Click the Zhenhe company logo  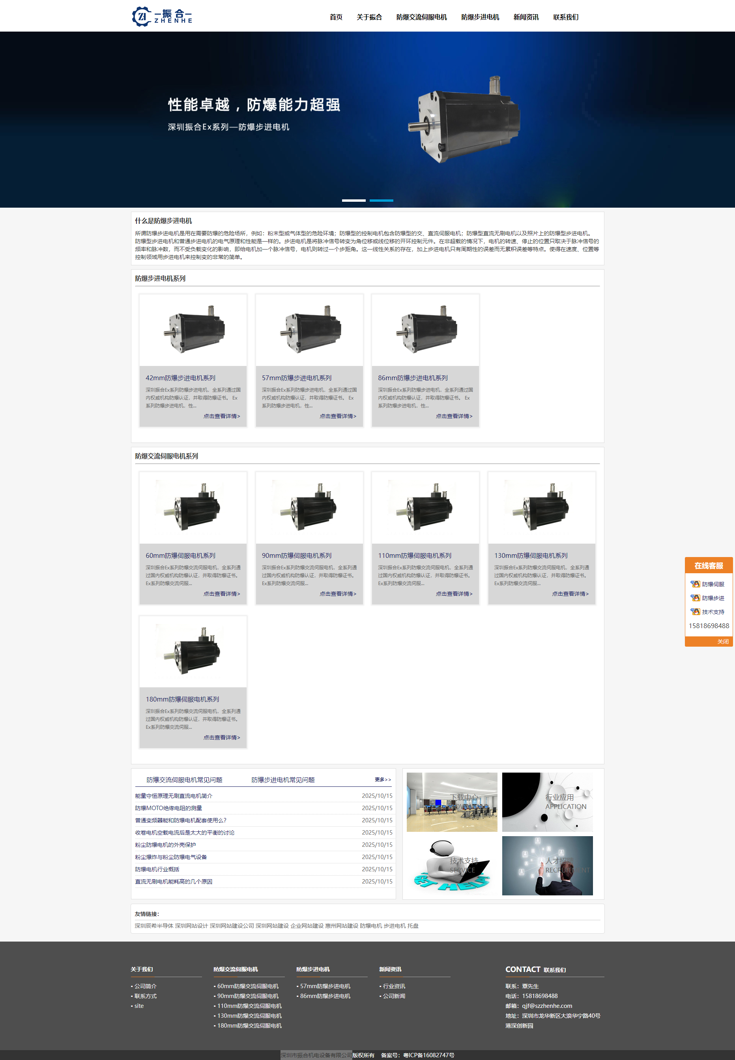(x=162, y=17)
